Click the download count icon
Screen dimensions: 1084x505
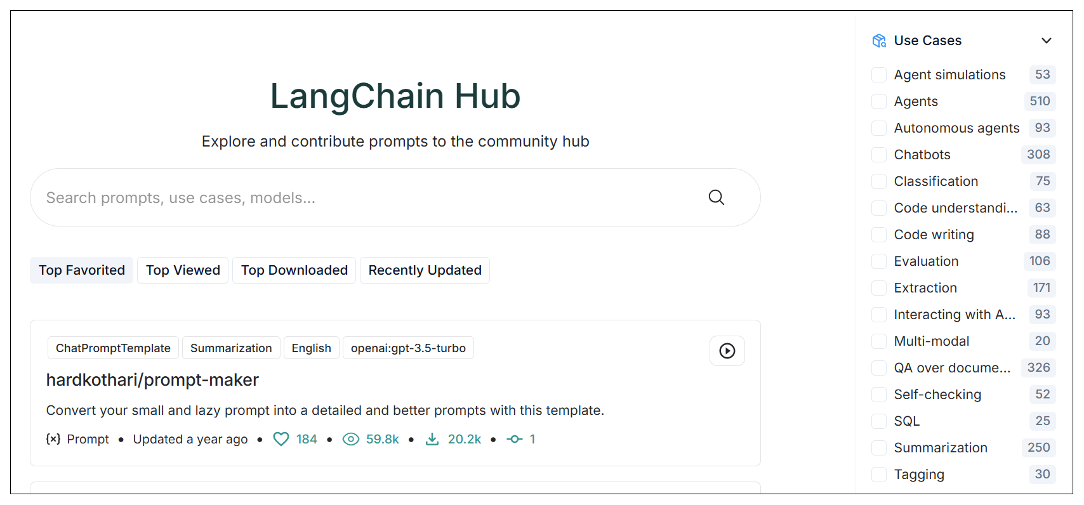click(x=432, y=439)
